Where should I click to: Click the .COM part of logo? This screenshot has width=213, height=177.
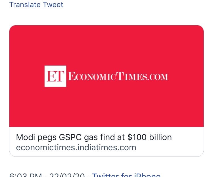click(158, 77)
